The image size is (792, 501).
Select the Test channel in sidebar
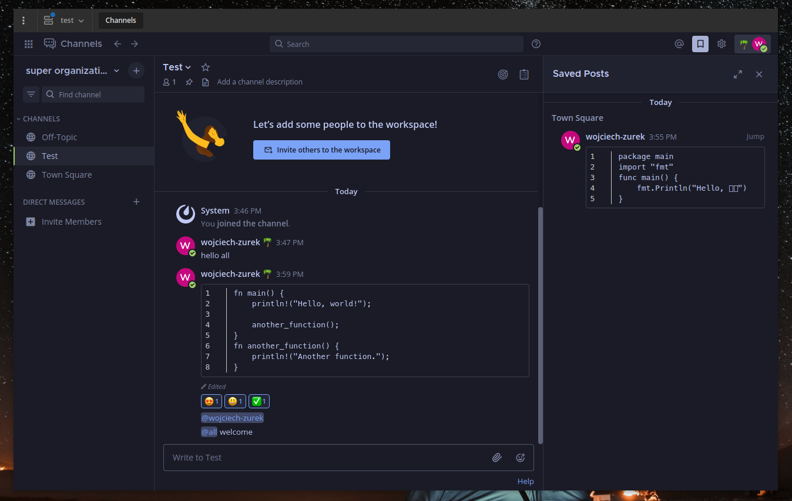(84, 156)
